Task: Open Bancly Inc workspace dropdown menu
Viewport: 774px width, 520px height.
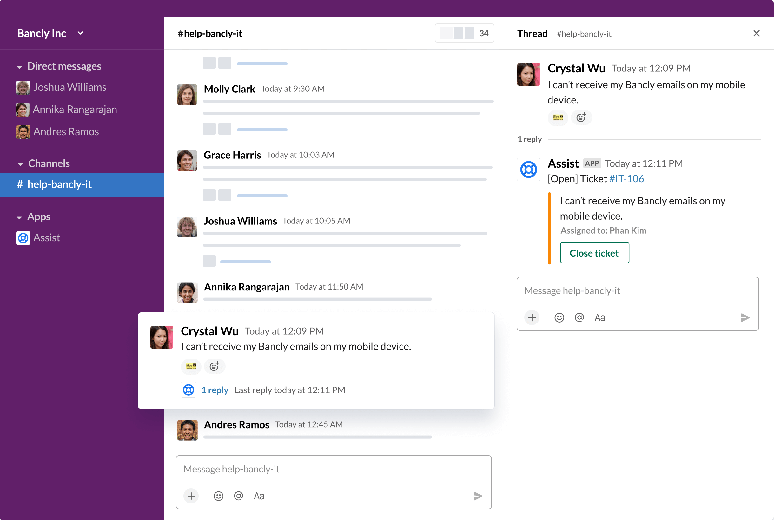Action: (80, 33)
